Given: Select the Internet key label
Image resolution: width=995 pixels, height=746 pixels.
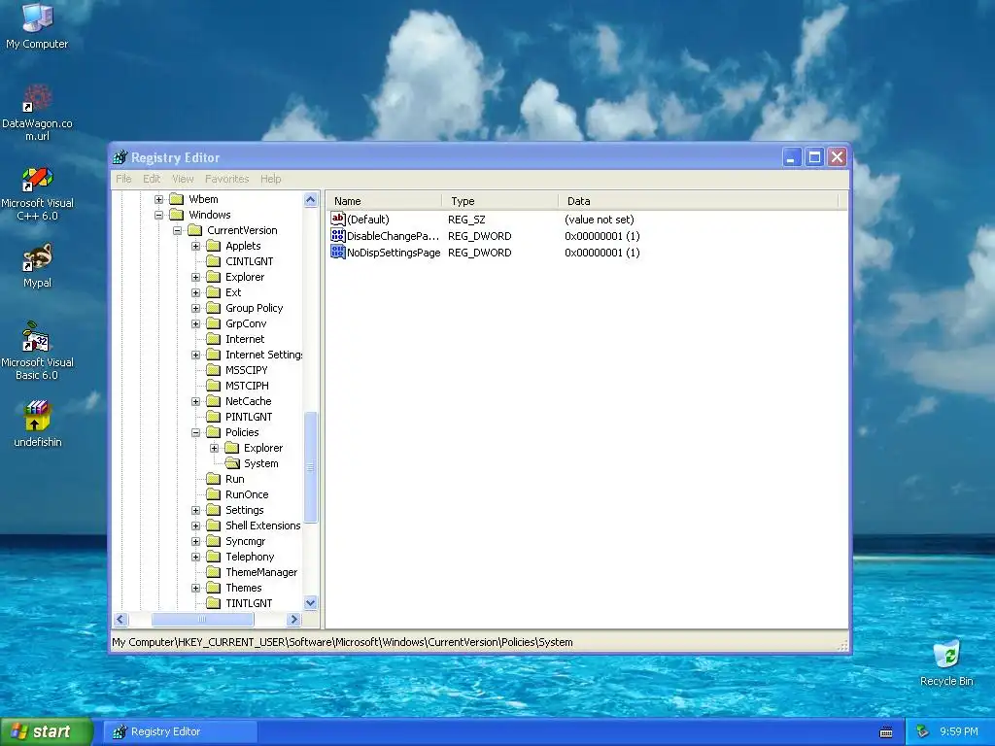Looking at the screenshot, I should 245,339.
